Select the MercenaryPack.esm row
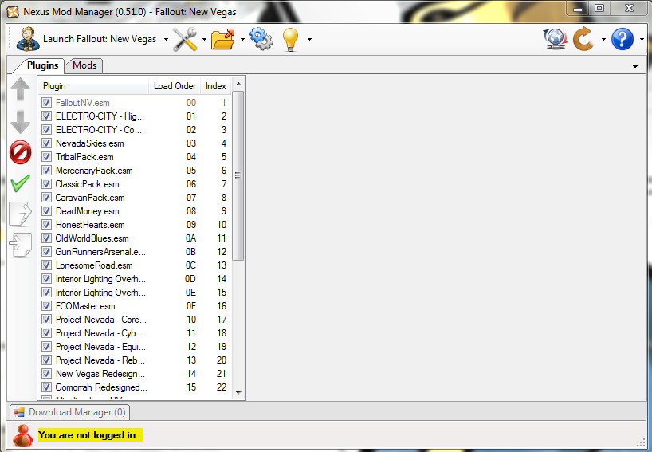 (x=135, y=171)
